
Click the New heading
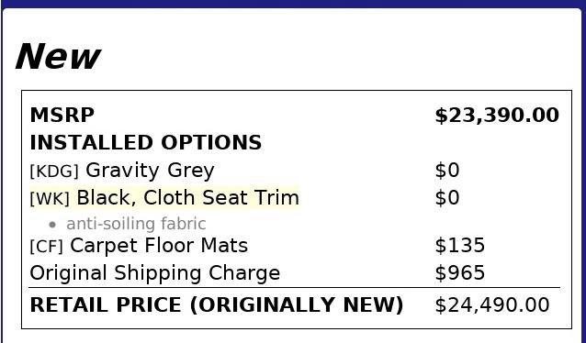pos(58,57)
